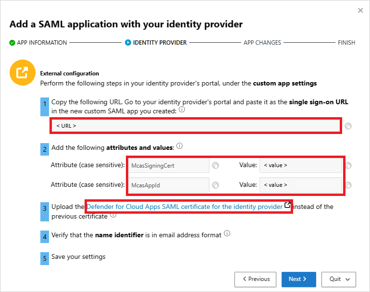Open Defender for Cloud Apps SAML certificate link
370x292 pixels.
click(x=185, y=207)
